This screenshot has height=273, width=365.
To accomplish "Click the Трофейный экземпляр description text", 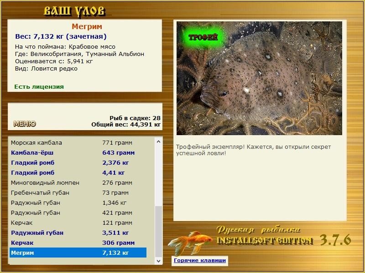I will coord(253,150).
